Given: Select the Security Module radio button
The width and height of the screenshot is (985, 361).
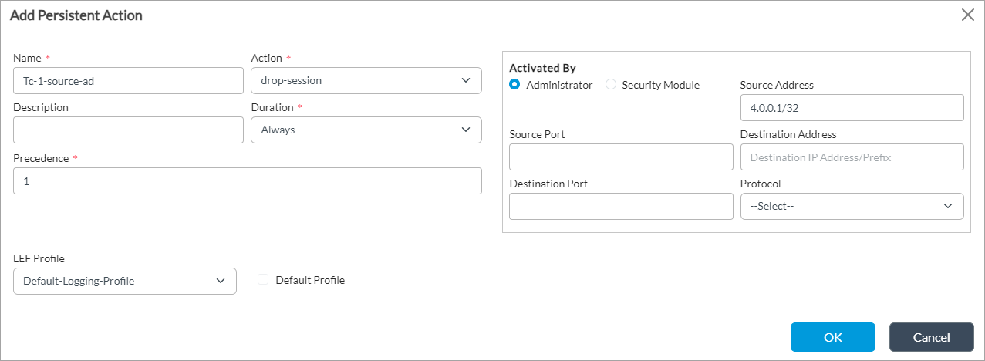Looking at the screenshot, I should pos(611,85).
